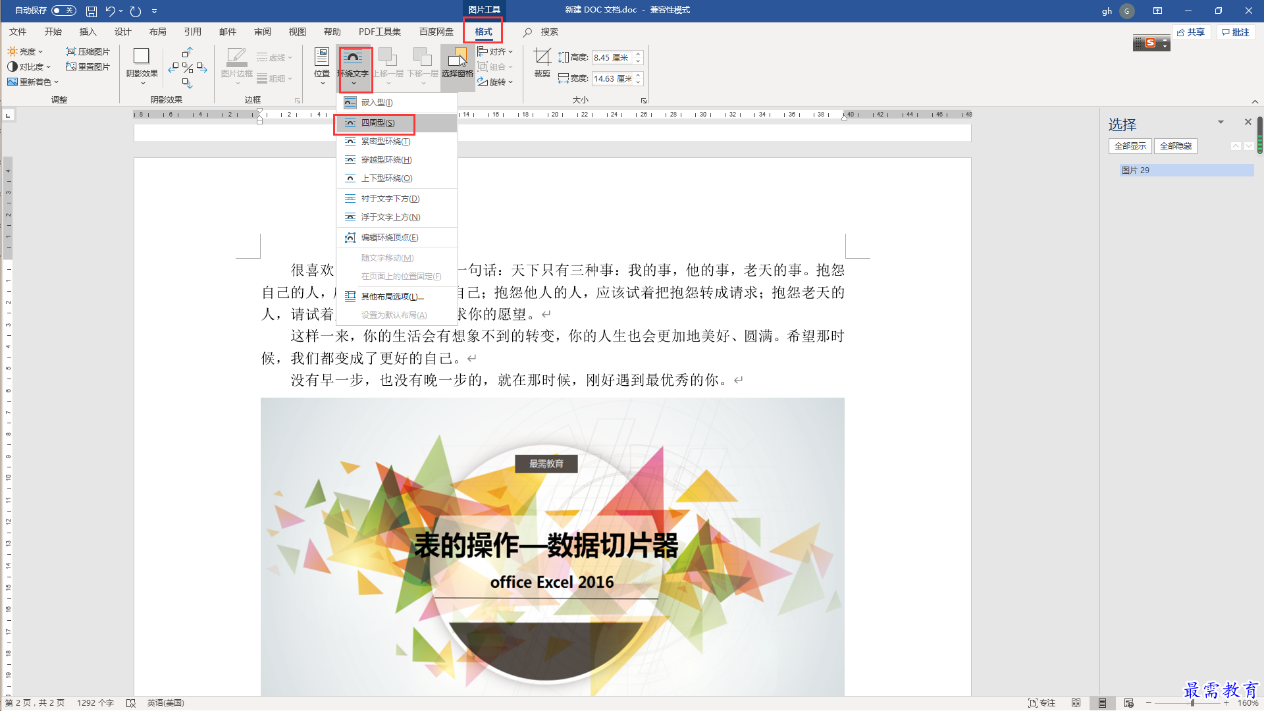Click 全部显示 show all button
Screen dimensions: 1264x711
click(1130, 146)
